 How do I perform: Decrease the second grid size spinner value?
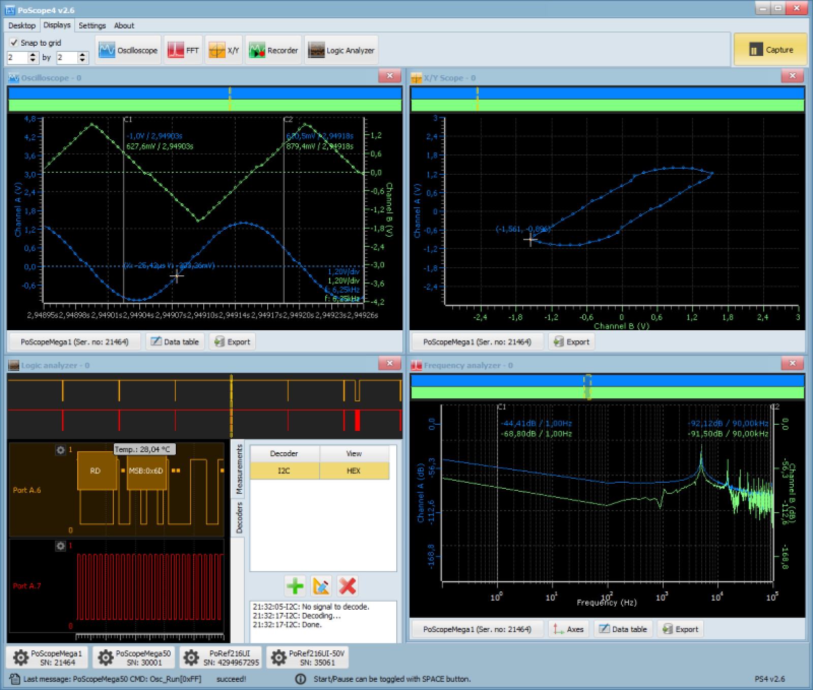click(83, 60)
